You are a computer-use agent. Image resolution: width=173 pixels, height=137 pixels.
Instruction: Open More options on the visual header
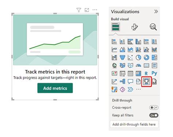pyautogui.click(x=95, y=10)
